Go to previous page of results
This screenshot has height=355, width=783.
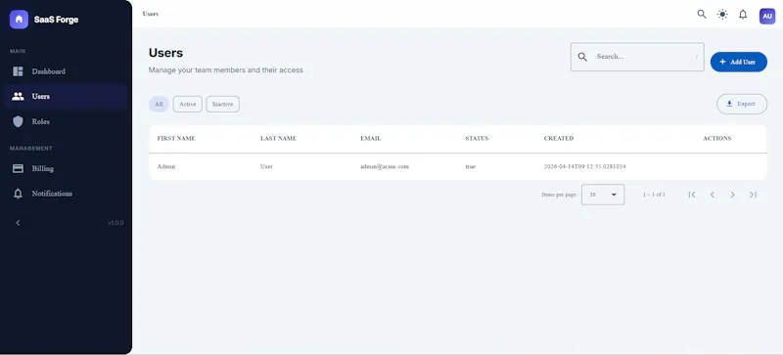pyautogui.click(x=713, y=195)
